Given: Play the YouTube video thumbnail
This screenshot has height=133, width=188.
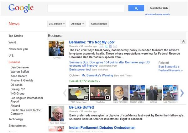Looking at the screenshot, I should pyautogui.click(x=100, y=93).
